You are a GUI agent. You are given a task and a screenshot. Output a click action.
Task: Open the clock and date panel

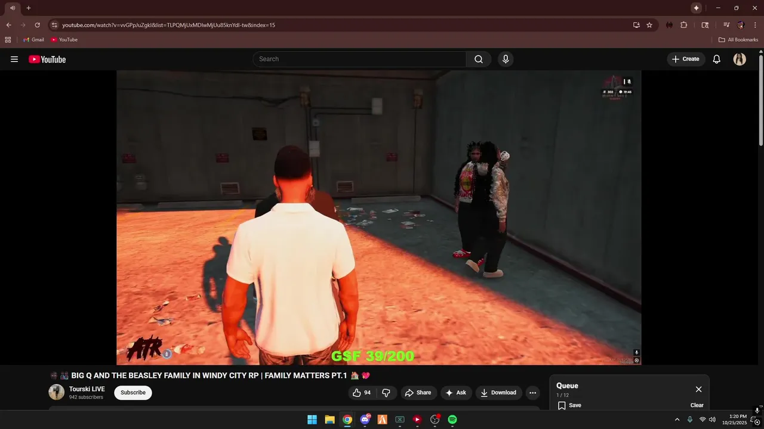(x=738, y=419)
